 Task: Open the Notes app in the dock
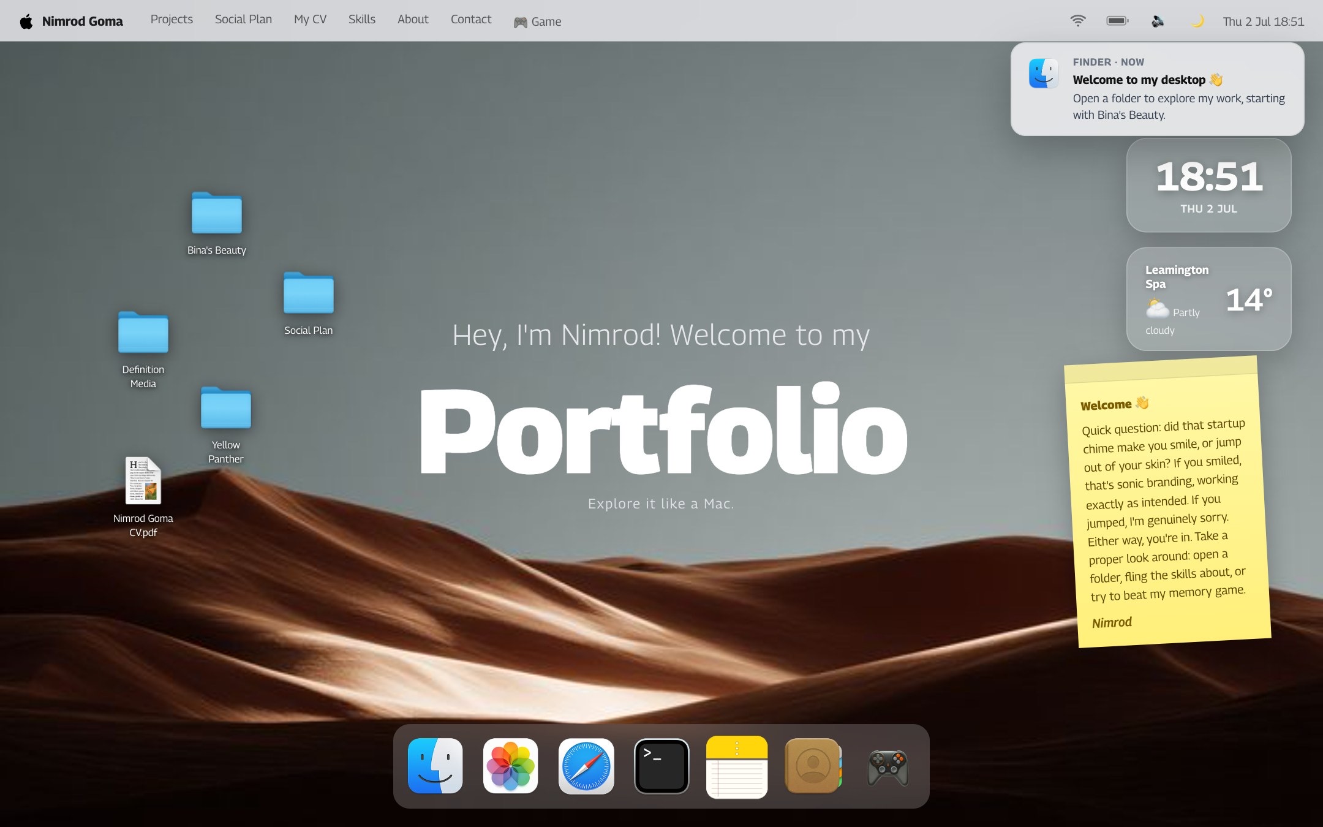coord(737,767)
